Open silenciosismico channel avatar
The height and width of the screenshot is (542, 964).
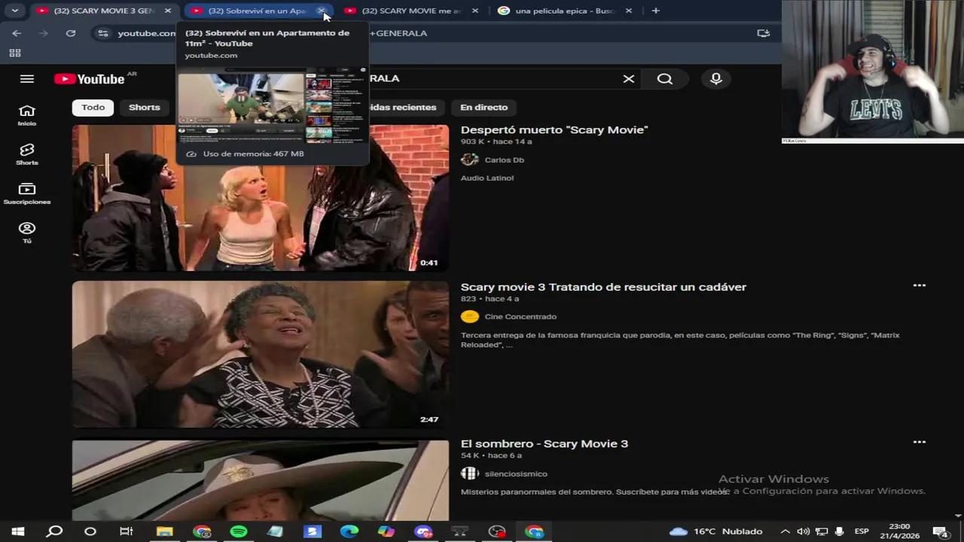point(469,473)
